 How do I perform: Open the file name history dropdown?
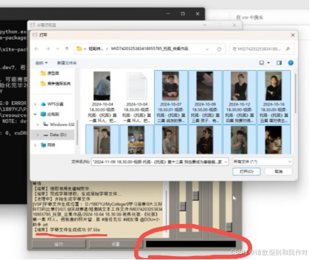tap(226, 162)
